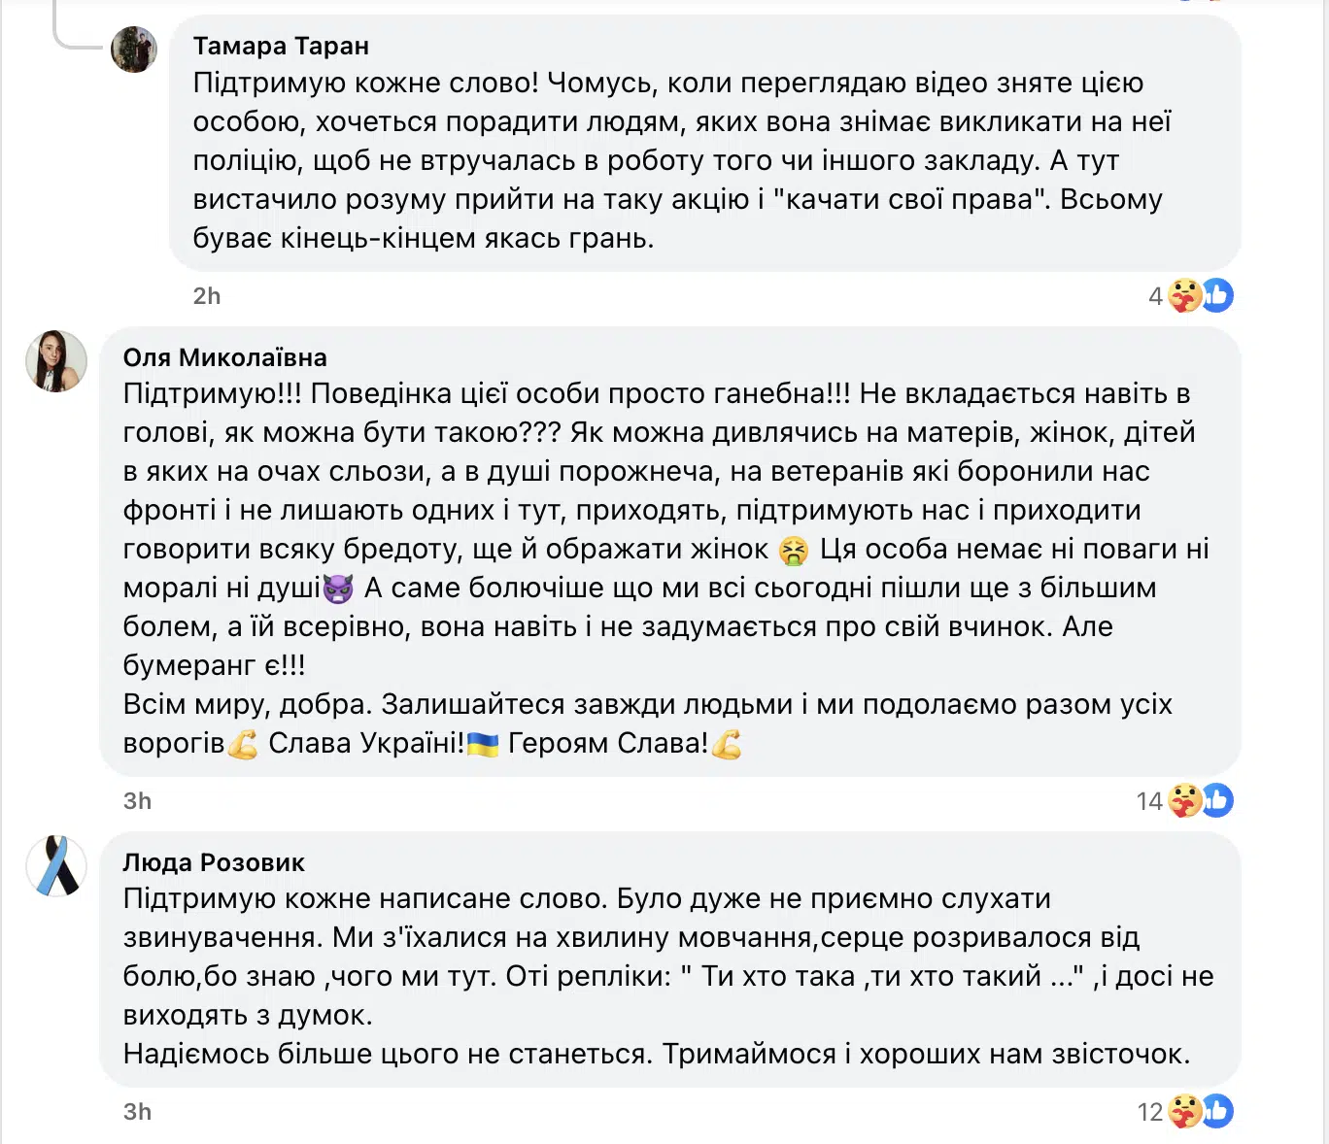Show the 14 reactions on Оля's comment
The height and width of the screenshot is (1144, 1329).
pyautogui.click(x=1149, y=801)
